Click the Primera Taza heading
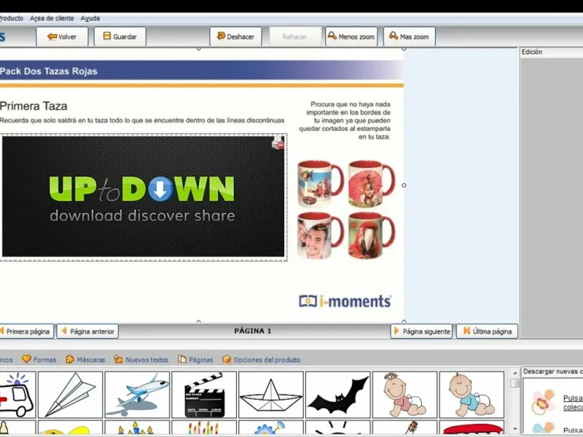583x437 pixels. [x=34, y=106]
